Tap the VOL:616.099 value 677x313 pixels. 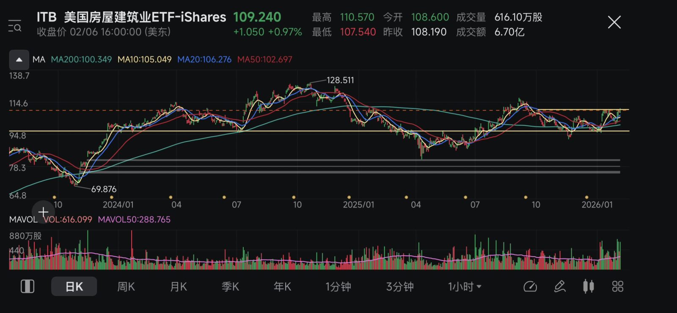(x=68, y=219)
